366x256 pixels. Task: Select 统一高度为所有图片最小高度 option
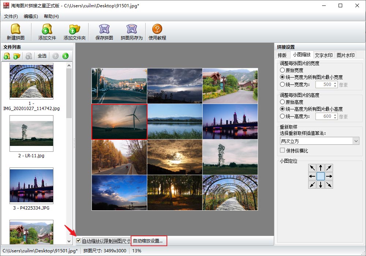coord(282,109)
